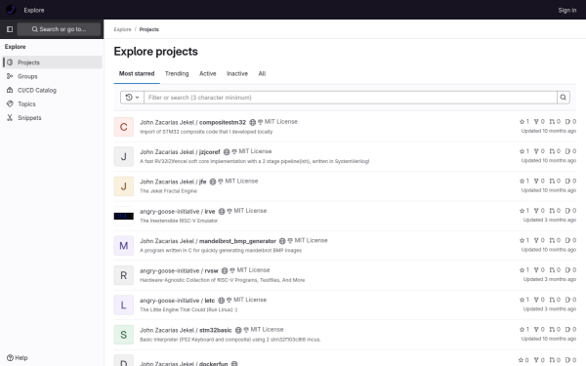Image resolution: width=586 pixels, height=366 pixels.
Task: Click the irve project avatar image
Action: click(x=124, y=216)
